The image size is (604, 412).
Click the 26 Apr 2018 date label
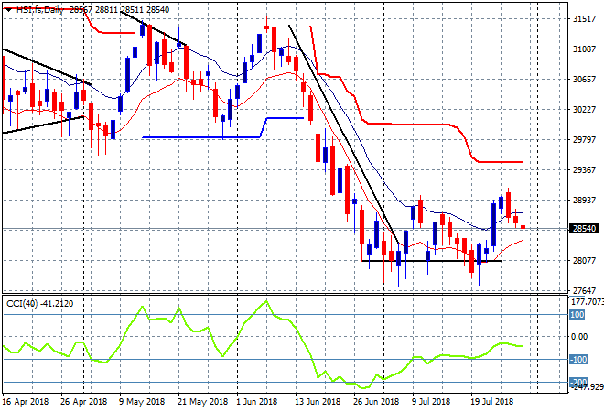pyautogui.click(x=83, y=402)
